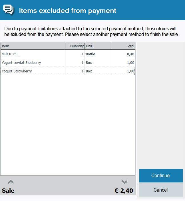Click the € 2,40 sale total
This screenshot has width=185, height=201.
click(124, 191)
